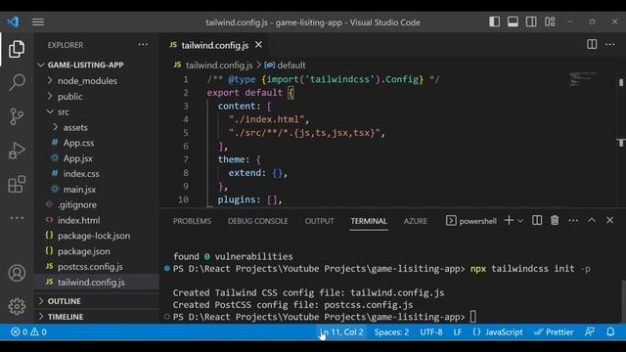Screen dimensions: 626x352
Task: Open errors and warnings status item
Action: 28,332
